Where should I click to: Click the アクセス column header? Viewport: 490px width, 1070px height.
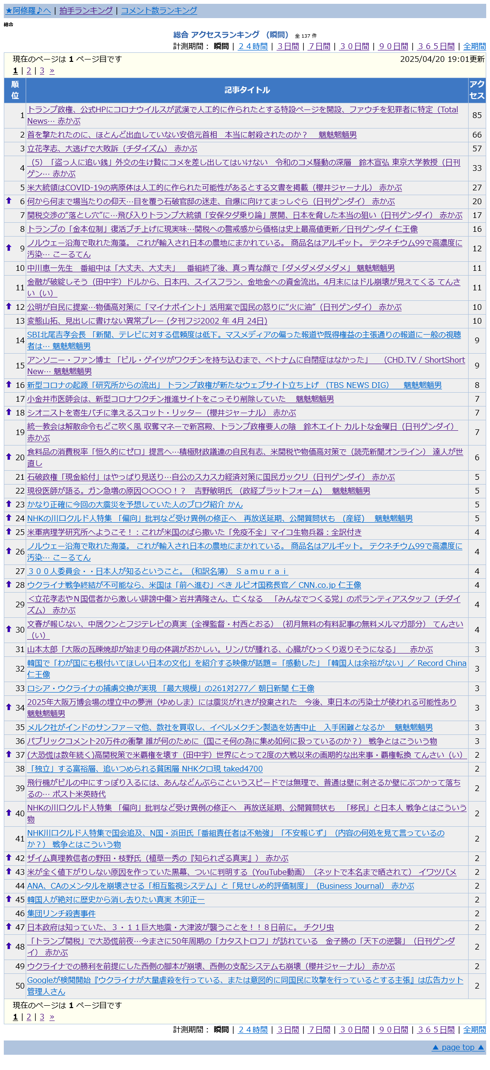click(x=477, y=90)
